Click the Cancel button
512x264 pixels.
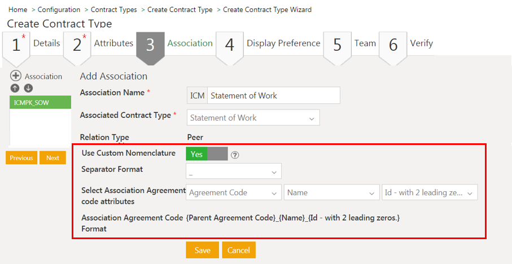tap(239, 250)
